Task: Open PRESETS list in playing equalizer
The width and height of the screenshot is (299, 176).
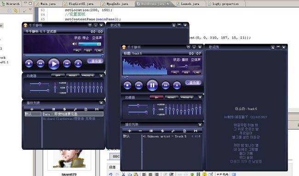Action: [187, 97]
